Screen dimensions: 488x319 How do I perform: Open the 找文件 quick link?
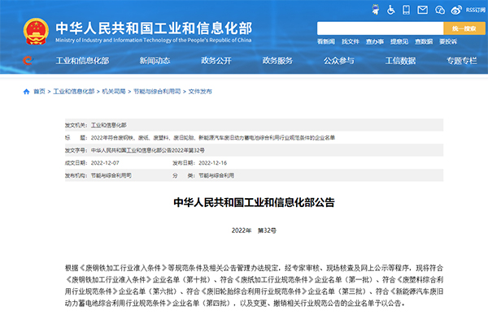click(350, 41)
